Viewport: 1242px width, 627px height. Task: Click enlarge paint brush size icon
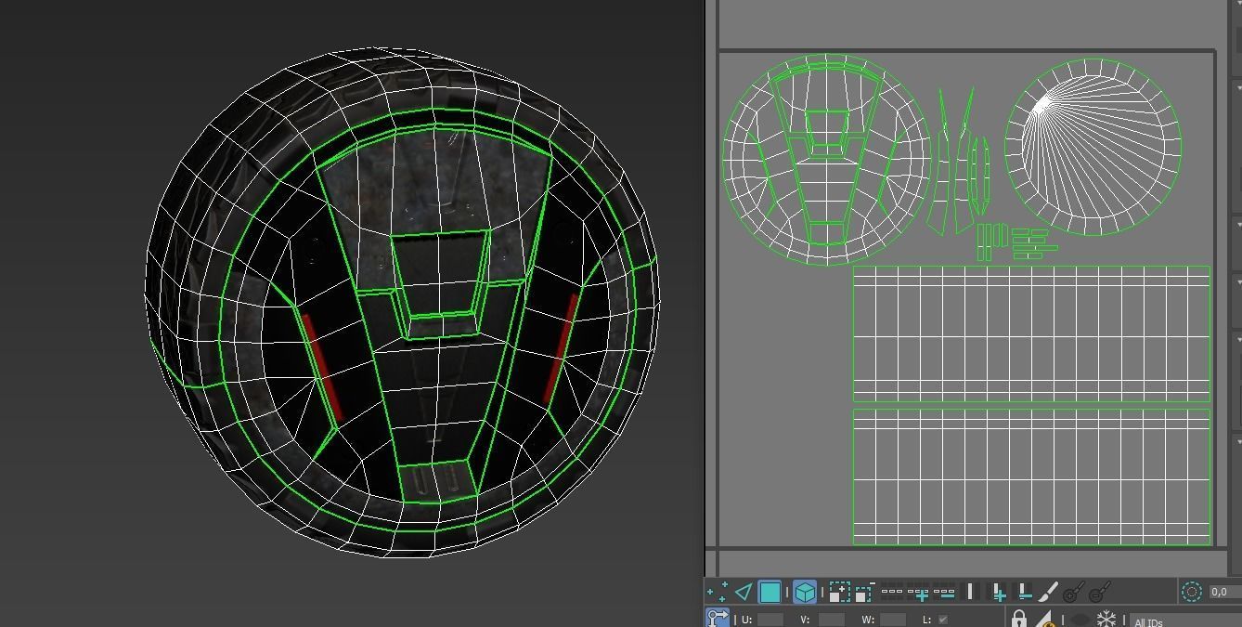(1074, 592)
